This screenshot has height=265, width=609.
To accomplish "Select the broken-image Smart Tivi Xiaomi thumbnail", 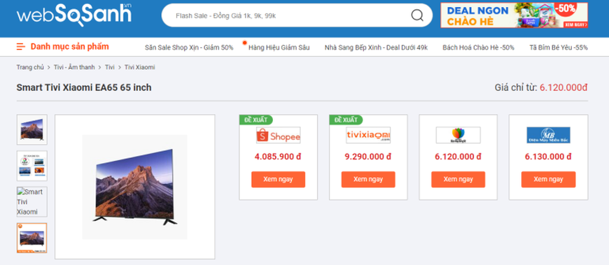I will pos(32,202).
